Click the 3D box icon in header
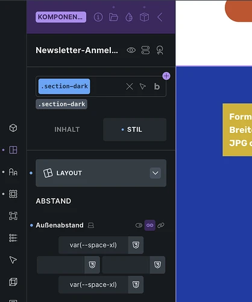 (144, 18)
